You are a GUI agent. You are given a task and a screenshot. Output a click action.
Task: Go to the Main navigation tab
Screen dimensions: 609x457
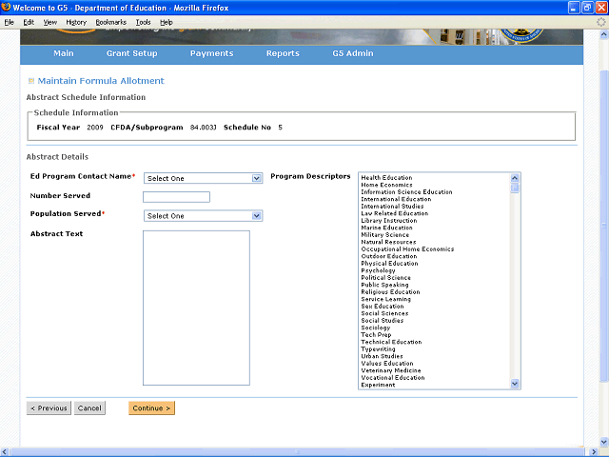64,53
